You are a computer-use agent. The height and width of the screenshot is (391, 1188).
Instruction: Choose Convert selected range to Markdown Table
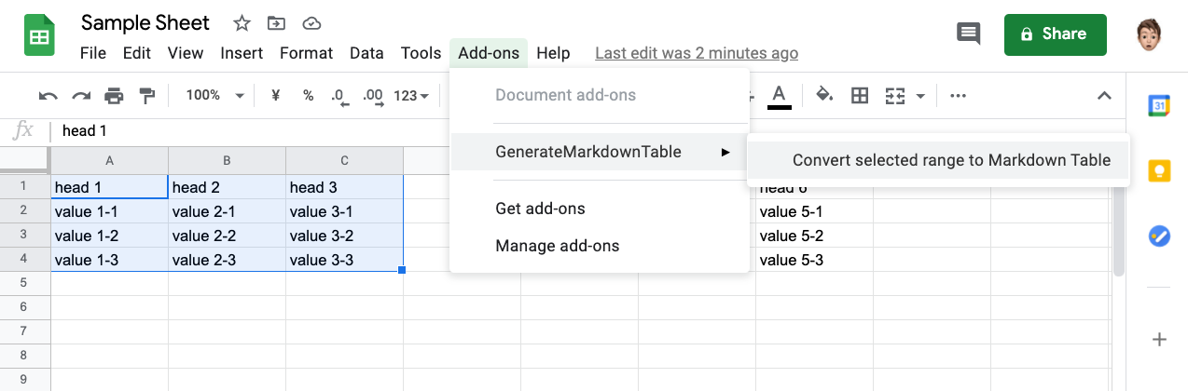[x=939, y=160]
